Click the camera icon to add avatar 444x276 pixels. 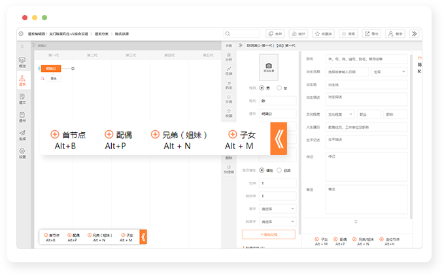269,66
